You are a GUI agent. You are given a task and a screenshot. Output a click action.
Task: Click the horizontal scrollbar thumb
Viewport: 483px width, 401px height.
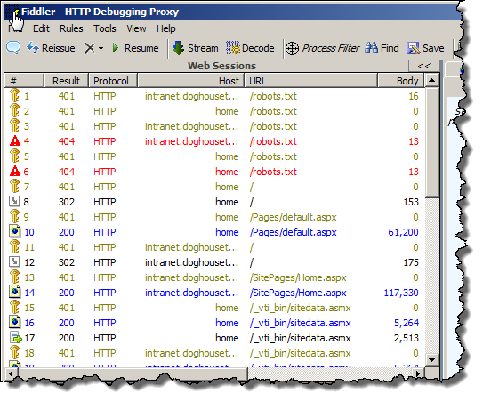tap(133, 373)
